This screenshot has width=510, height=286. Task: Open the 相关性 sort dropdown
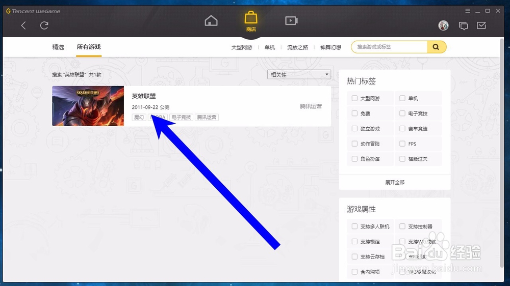(x=299, y=74)
